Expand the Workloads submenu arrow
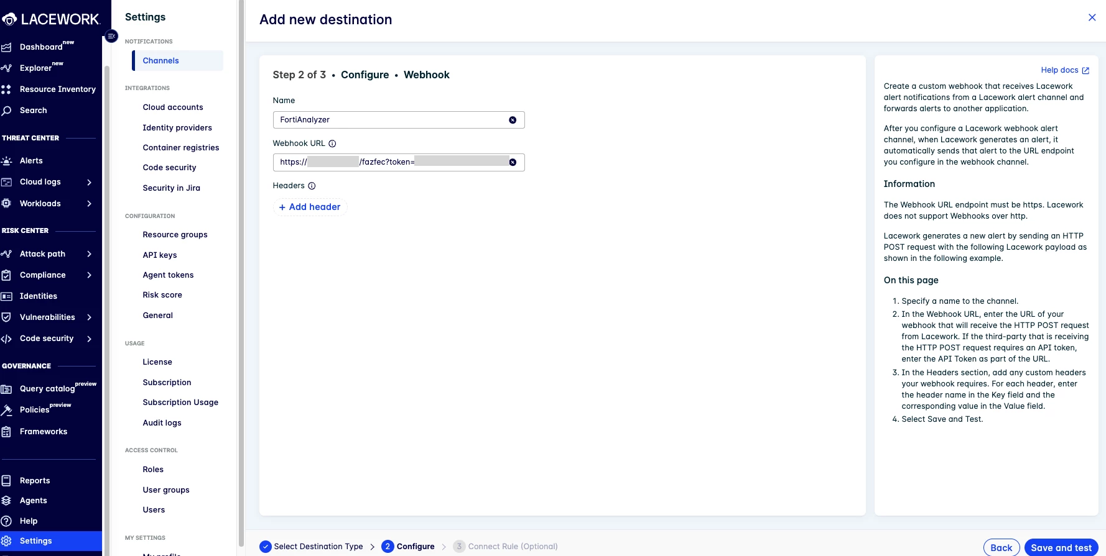Screen dimensions: 1106x556 tap(89, 204)
